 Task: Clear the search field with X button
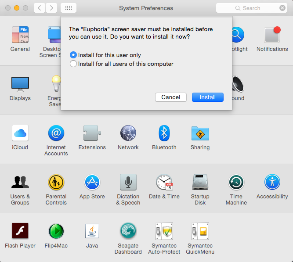[282, 8]
